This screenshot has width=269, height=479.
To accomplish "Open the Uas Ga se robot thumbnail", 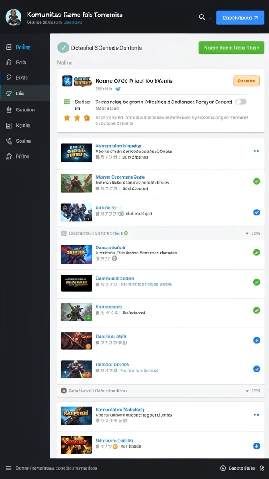I will pos(76,212).
